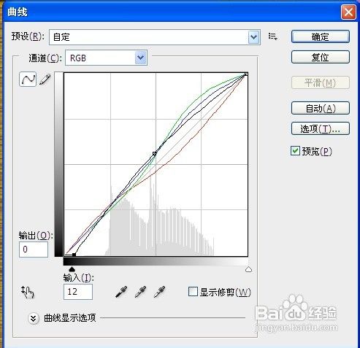Open the Channel (通道) RGB dropdown

[x=106, y=58]
